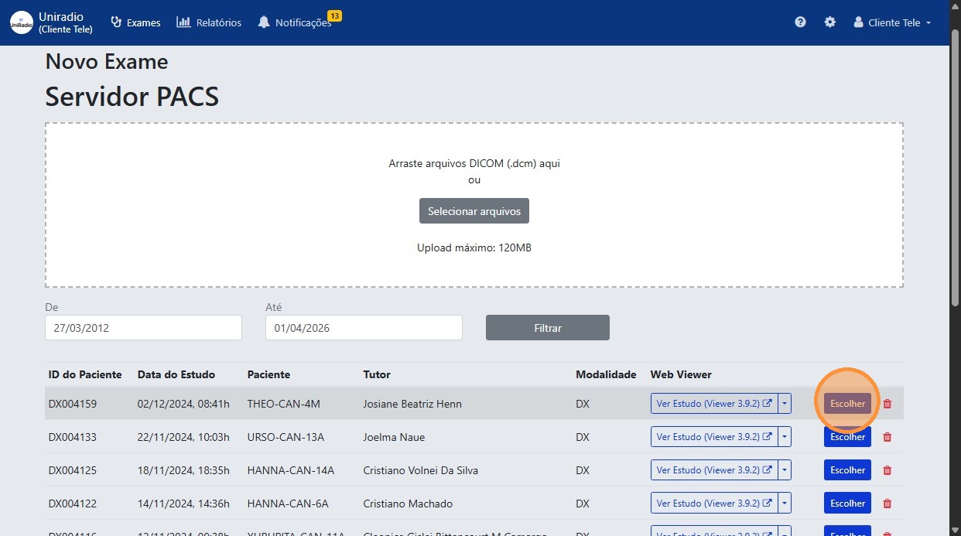
Task: Click trash icon for DX004122 row
Action: (x=887, y=504)
